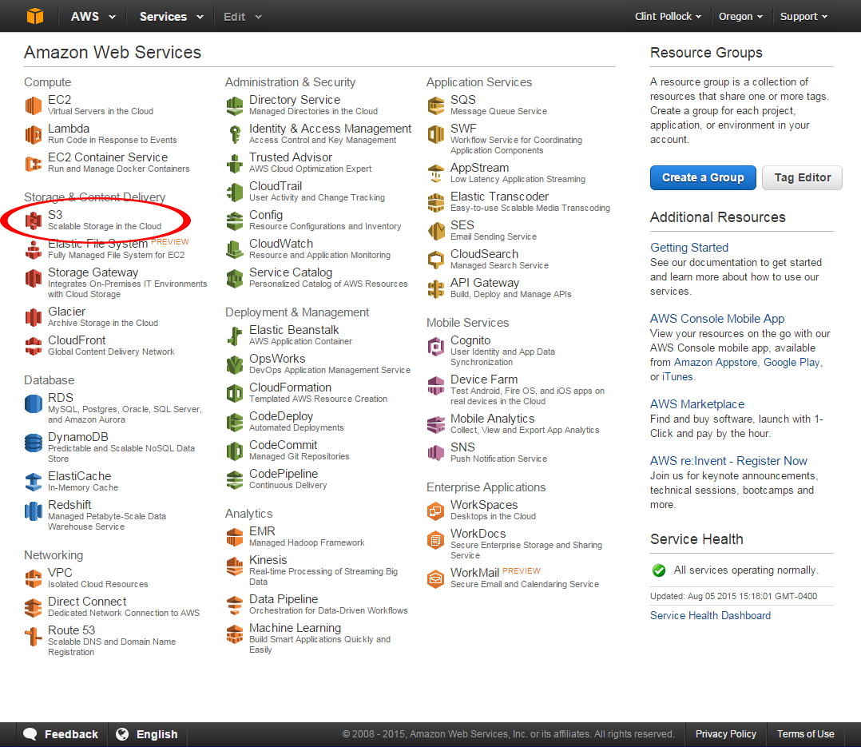Open the Direct Connect service link
The image size is (861, 747).
(x=87, y=602)
